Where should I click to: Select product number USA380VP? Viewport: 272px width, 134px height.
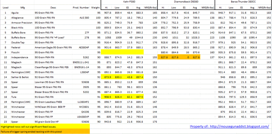[x=84, y=117]
